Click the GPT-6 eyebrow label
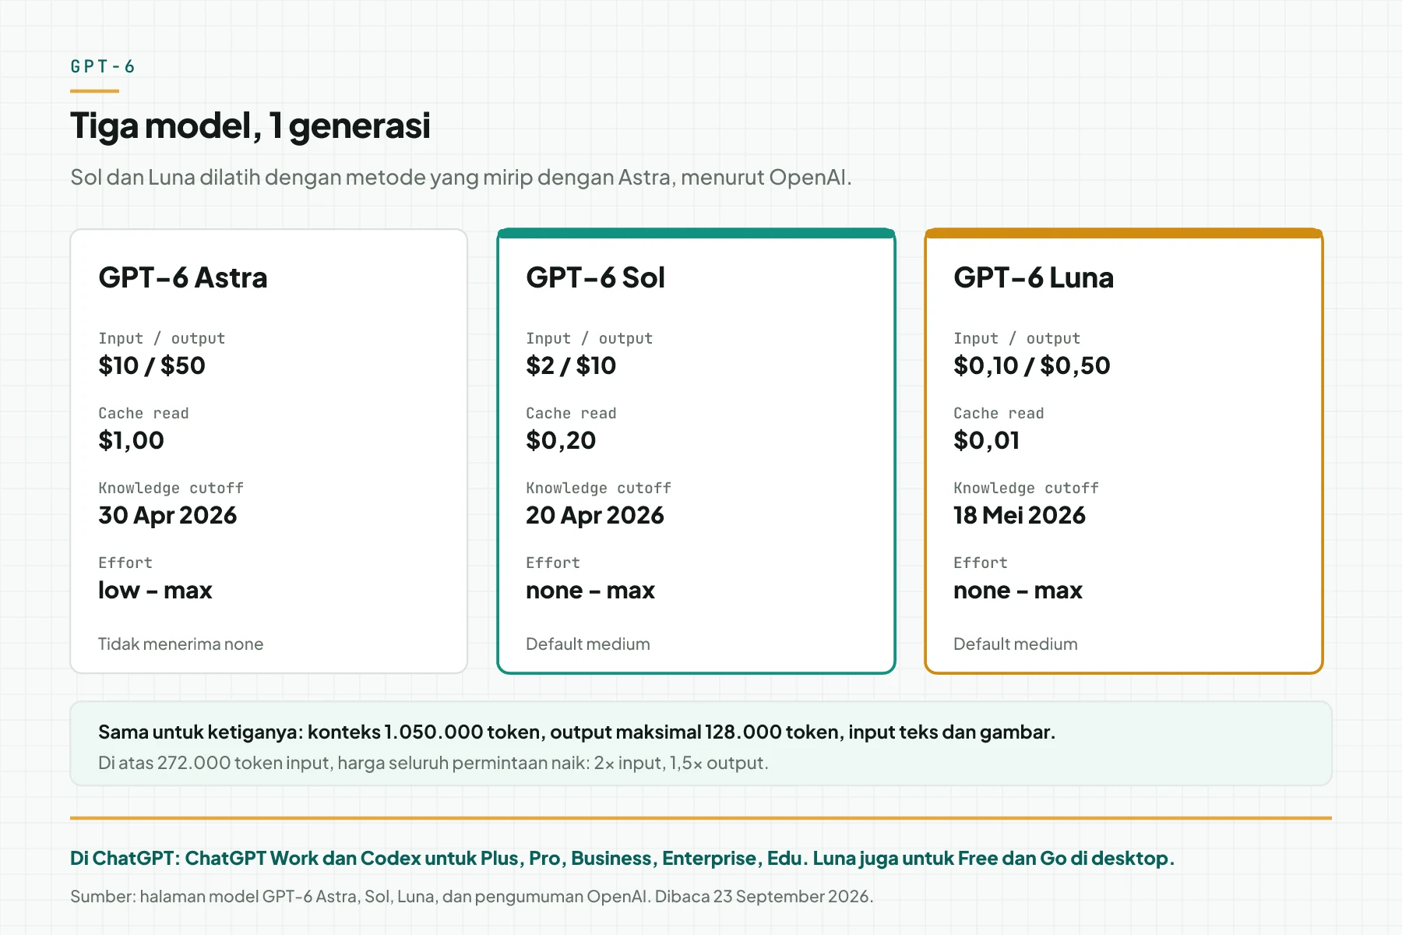 [x=103, y=66]
